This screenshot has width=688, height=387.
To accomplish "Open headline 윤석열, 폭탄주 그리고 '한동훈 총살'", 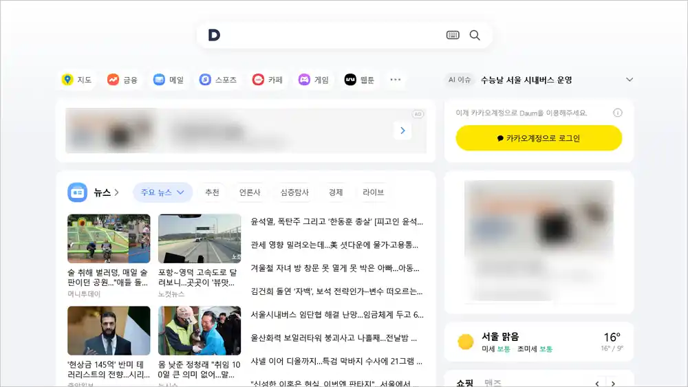I will (336, 222).
